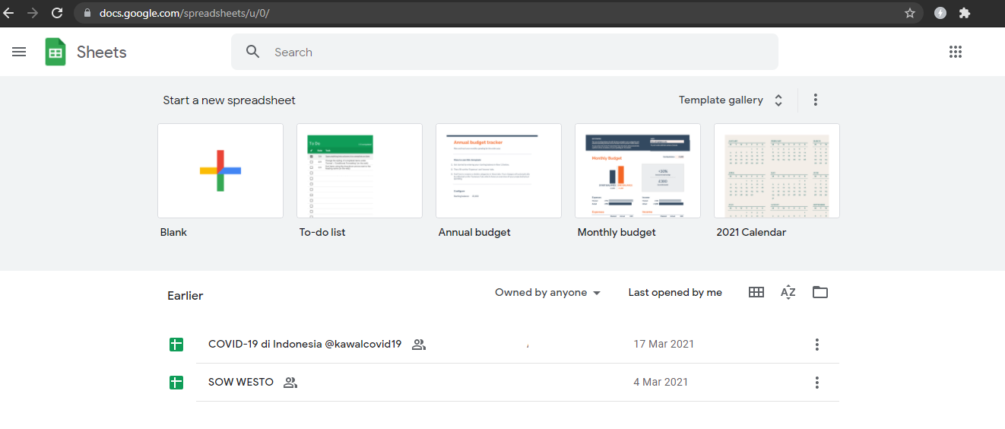Switch to grid view
The height and width of the screenshot is (429, 1005).
756,292
